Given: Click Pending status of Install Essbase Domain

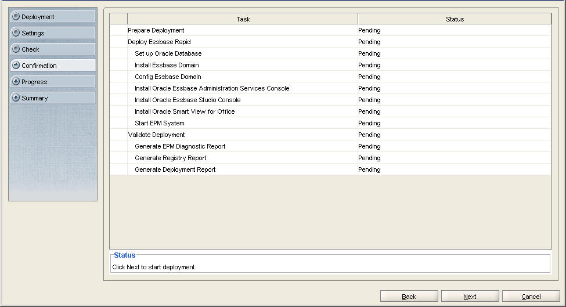Looking at the screenshot, I should click(x=369, y=65).
